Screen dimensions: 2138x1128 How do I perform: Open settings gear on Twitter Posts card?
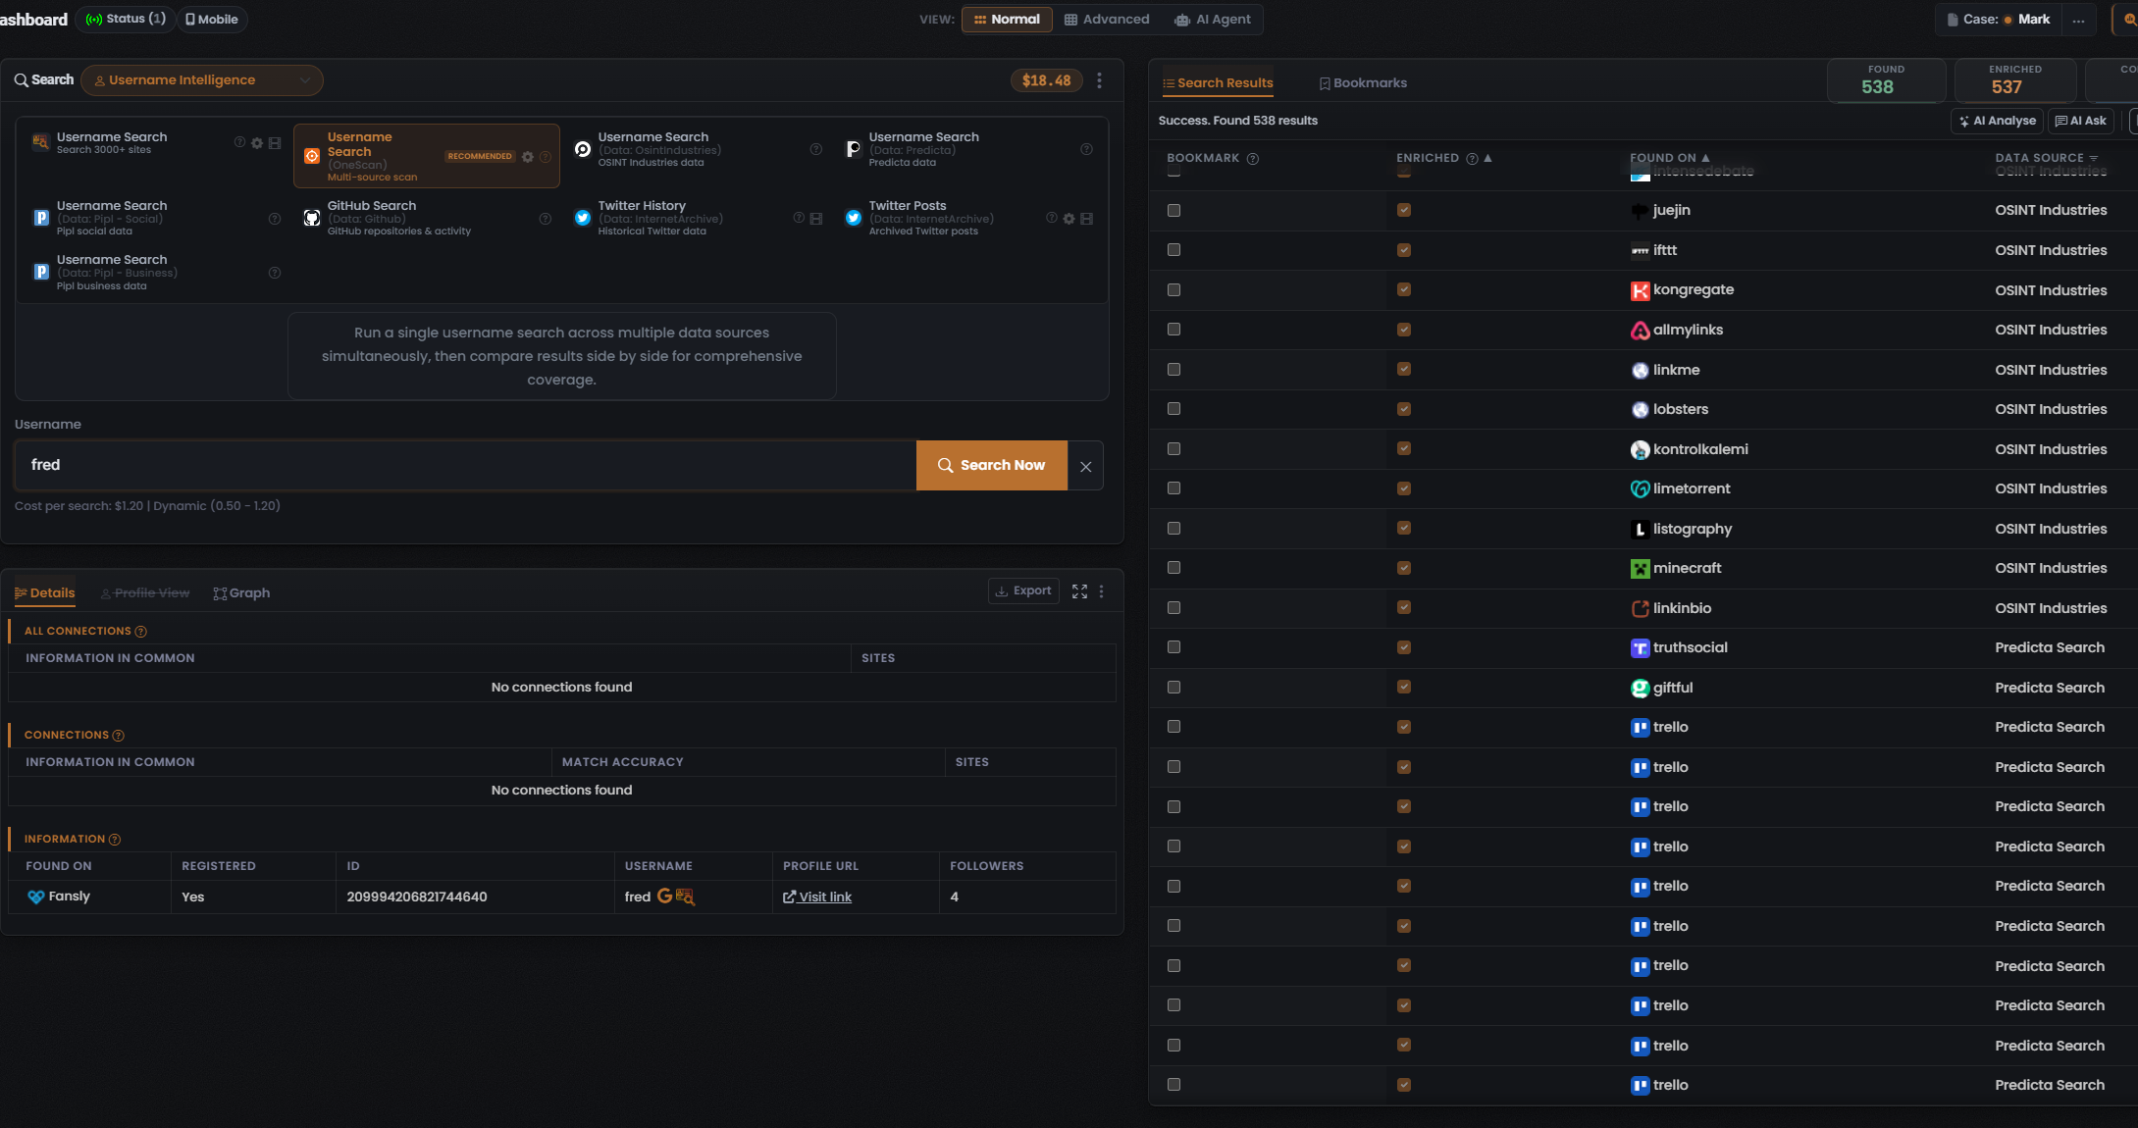tap(1069, 219)
